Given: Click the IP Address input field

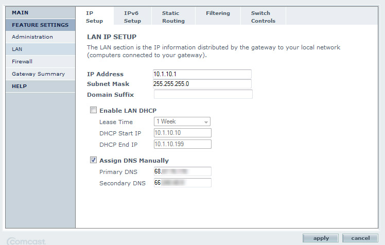Looking at the screenshot, I should pos(202,74).
